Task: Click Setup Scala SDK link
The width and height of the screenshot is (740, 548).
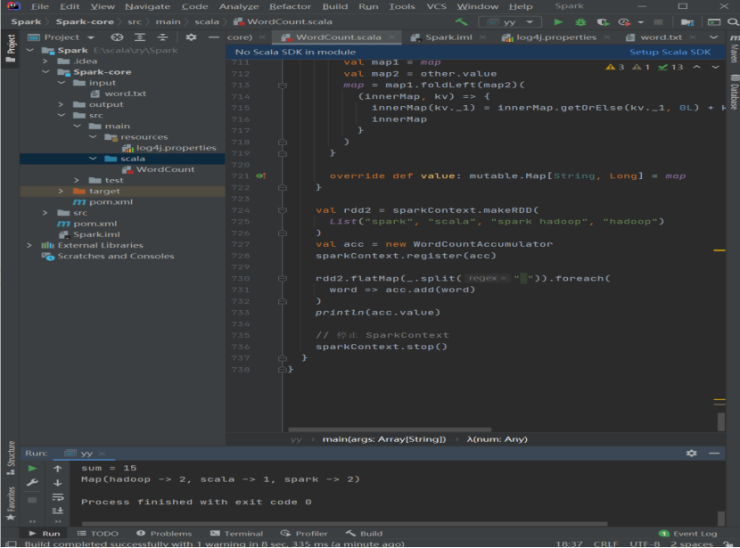Action: [x=670, y=52]
